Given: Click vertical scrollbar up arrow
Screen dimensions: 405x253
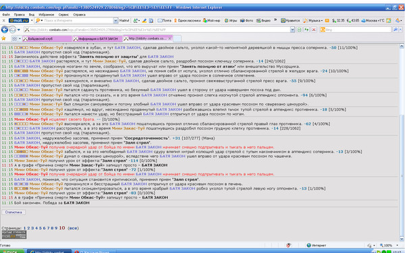Looking at the screenshot, I should pos(402,46).
